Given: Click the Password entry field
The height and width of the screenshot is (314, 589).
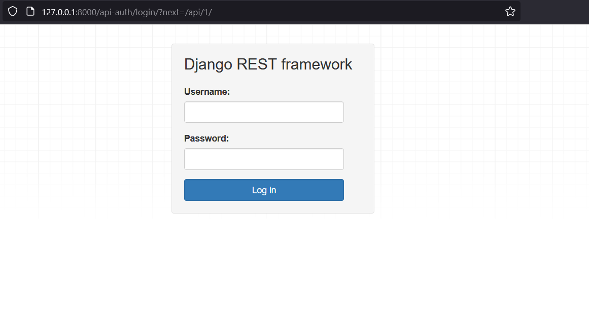Looking at the screenshot, I should [x=264, y=159].
